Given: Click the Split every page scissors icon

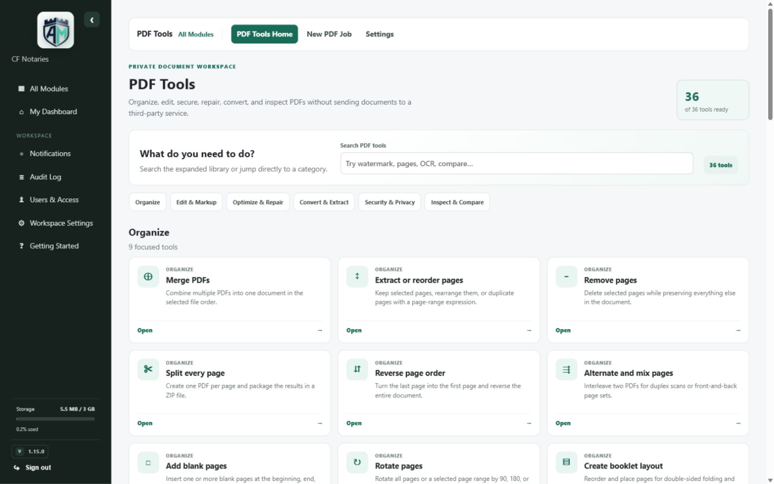Looking at the screenshot, I should pos(148,370).
